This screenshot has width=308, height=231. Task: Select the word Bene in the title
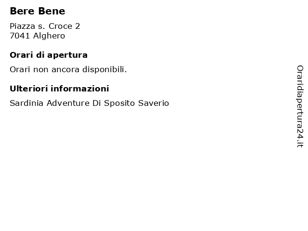pos(51,11)
